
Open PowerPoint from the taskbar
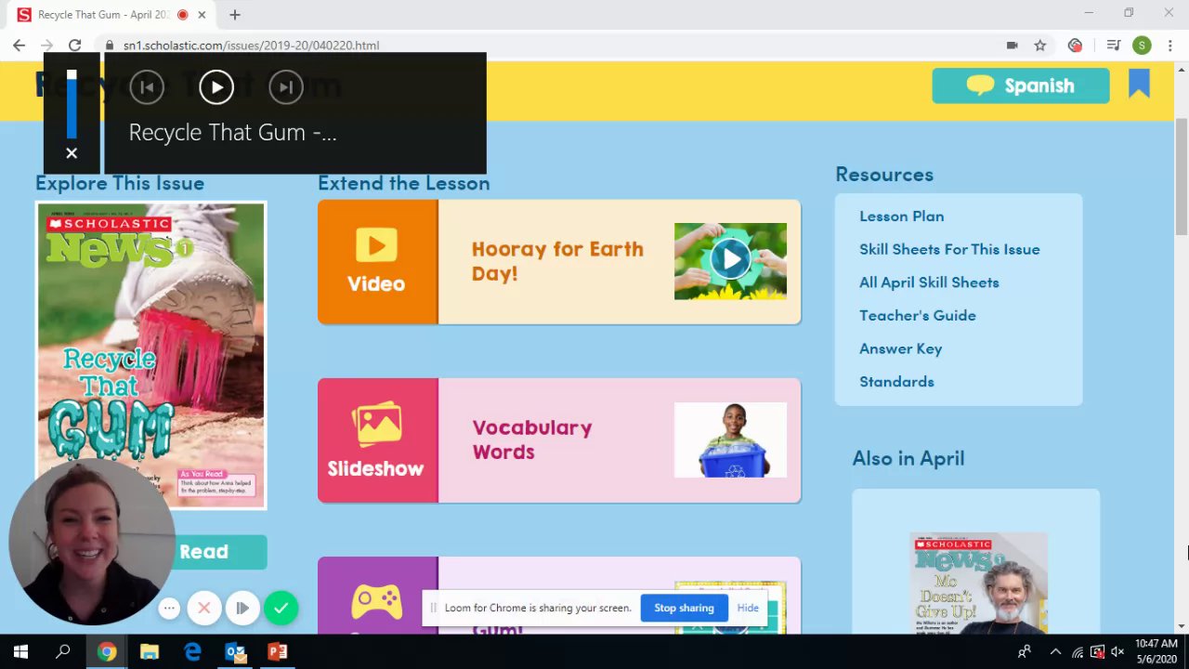pos(278,652)
